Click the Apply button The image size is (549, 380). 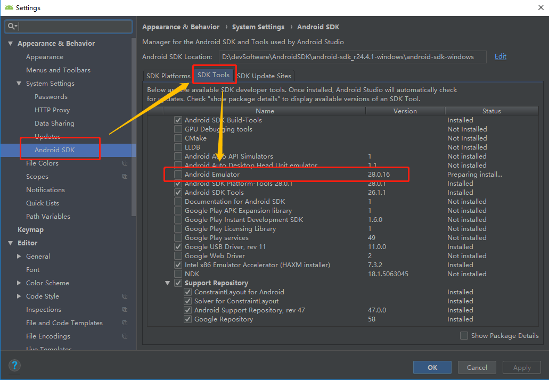pyautogui.click(x=522, y=367)
